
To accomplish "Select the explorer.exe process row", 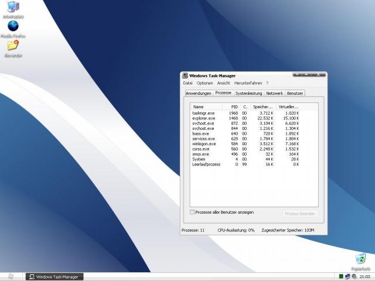I will tap(204, 118).
